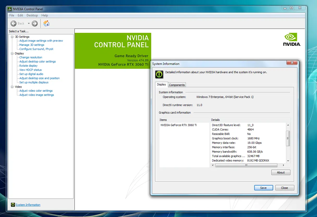Open Adjust desktop size and position

point(39,78)
